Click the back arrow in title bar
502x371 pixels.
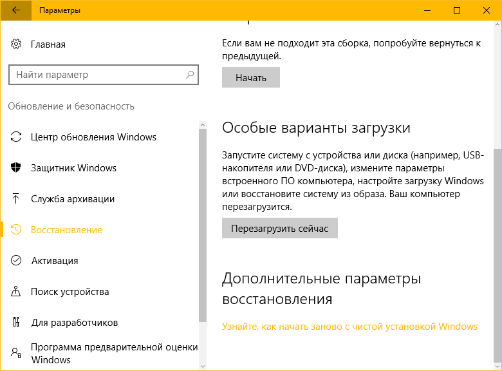coord(15,10)
